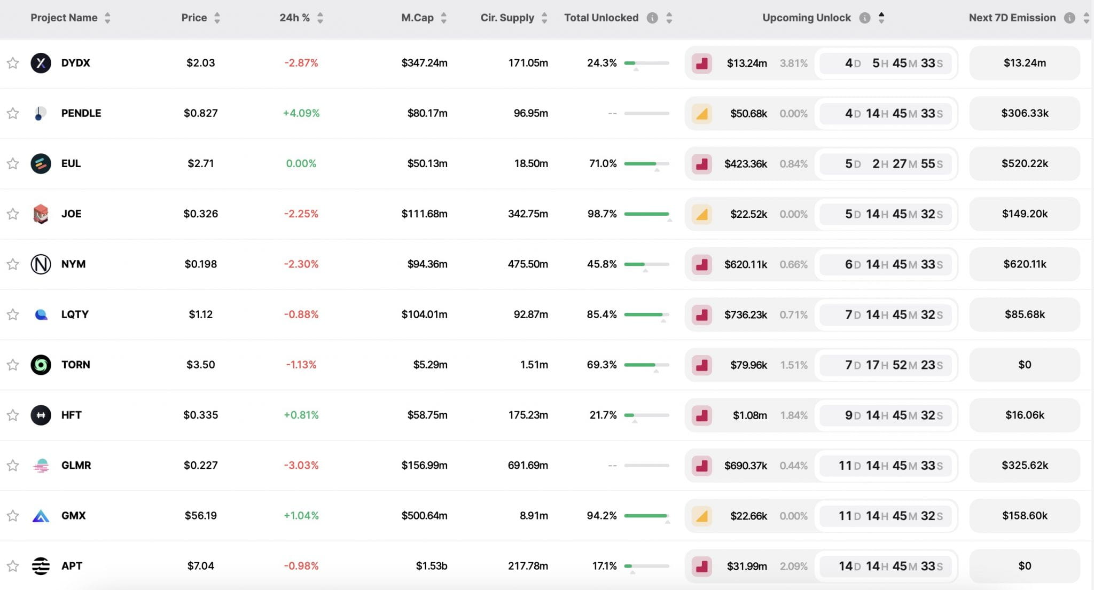The width and height of the screenshot is (1094, 590).
Task: Click the DYDX project logo
Action: pyautogui.click(x=41, y=62)
